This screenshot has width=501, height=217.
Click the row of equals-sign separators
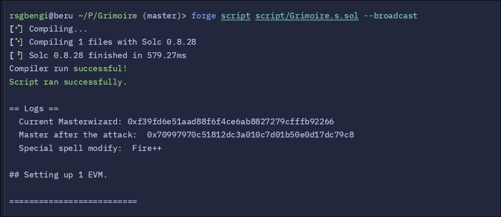click(x=73, y=201)
